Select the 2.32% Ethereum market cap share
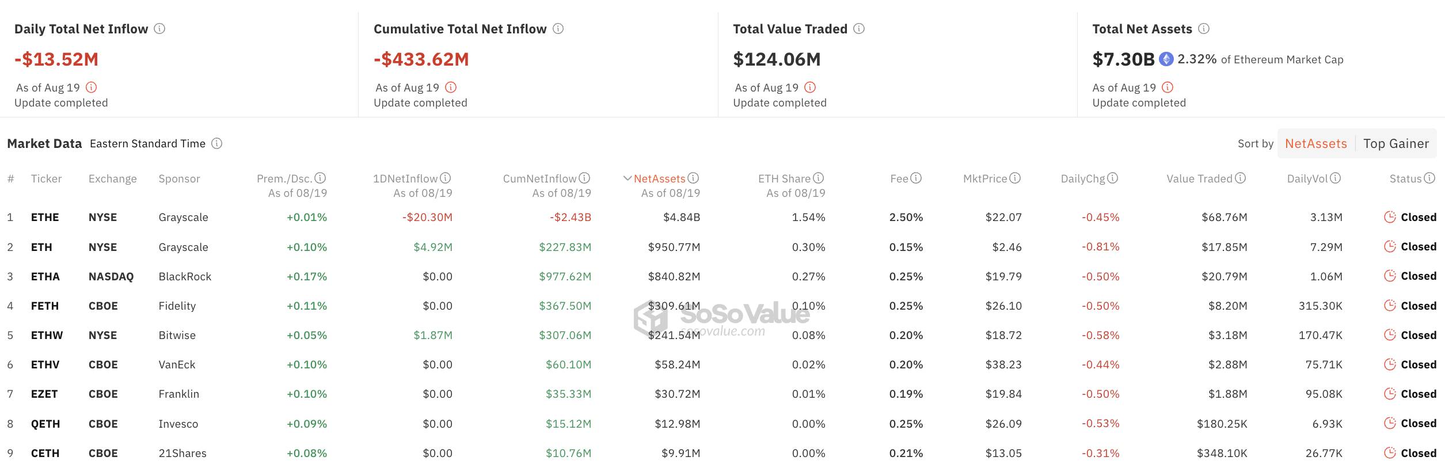This screenshot has height=472, width=1445. pyautogui.click(x=1197, y=59)
